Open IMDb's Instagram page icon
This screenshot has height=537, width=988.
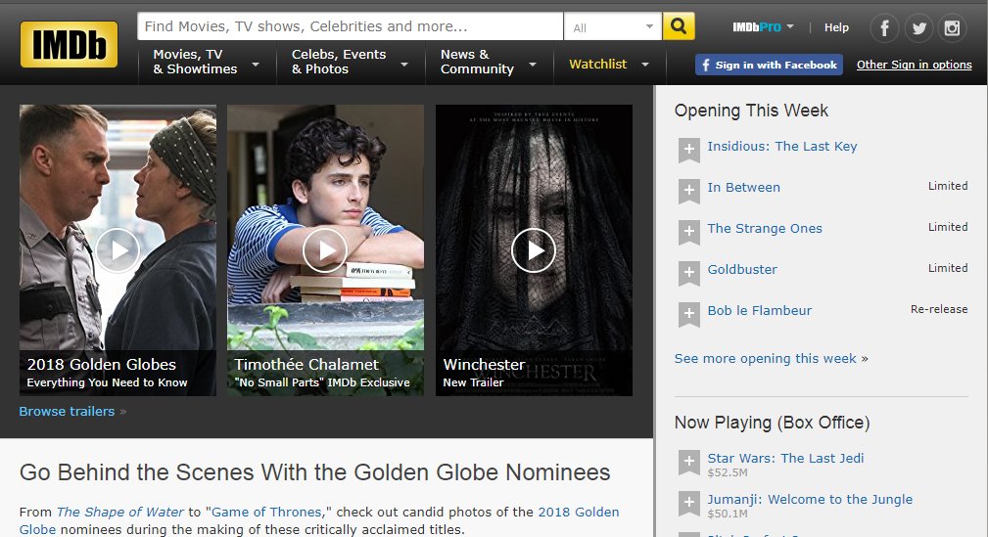click(952, 27)
